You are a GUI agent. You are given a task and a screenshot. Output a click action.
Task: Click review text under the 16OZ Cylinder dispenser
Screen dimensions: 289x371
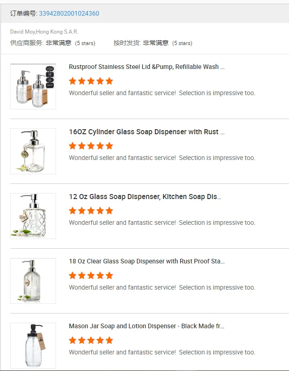162,158
